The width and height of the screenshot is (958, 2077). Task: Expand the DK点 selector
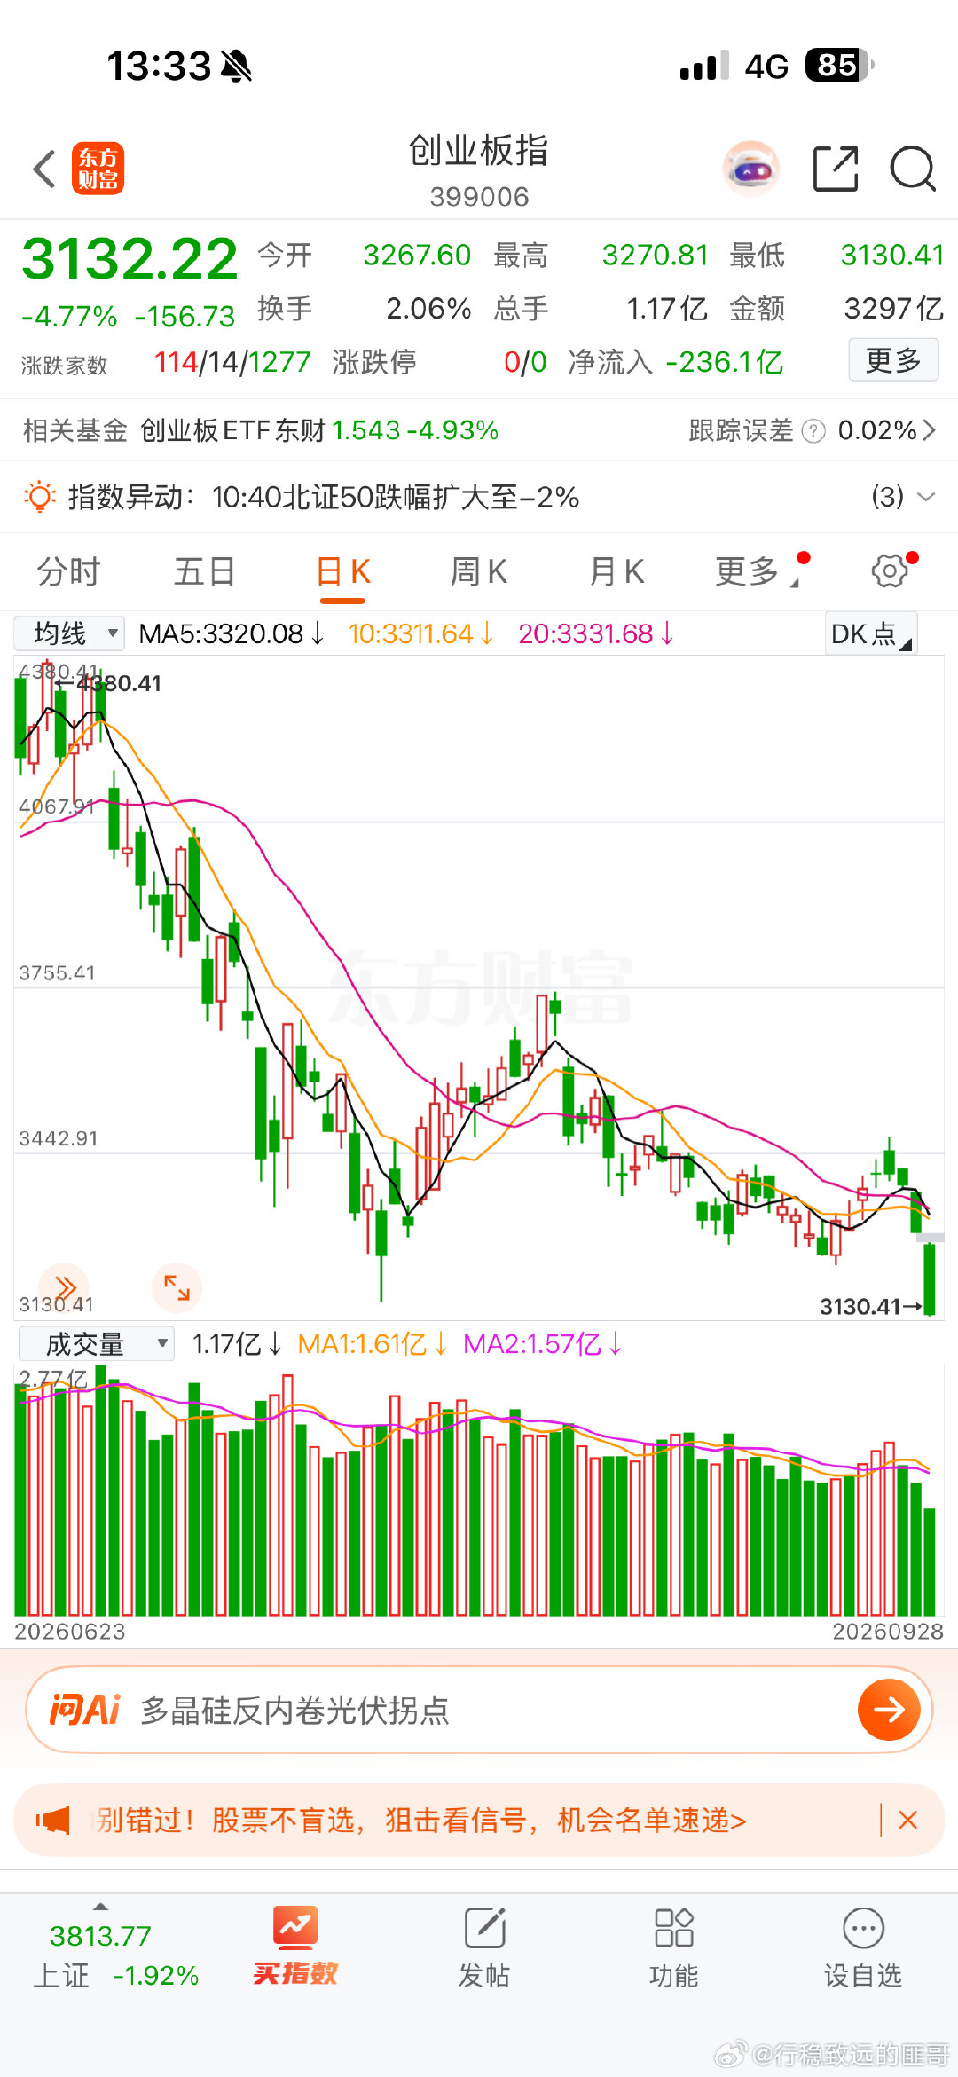871,633
